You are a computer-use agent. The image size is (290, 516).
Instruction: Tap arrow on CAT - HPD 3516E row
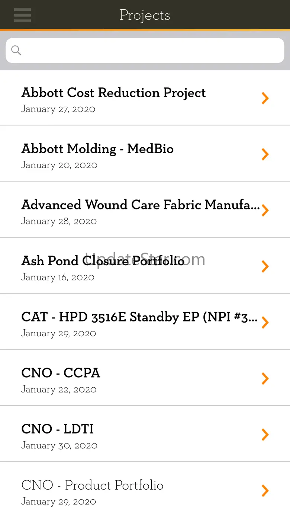[265, 323]
